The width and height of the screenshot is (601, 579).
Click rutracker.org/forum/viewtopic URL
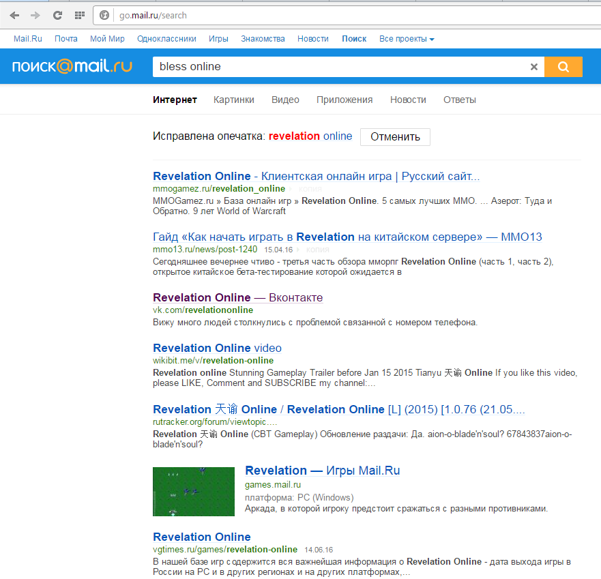point(215,422)
